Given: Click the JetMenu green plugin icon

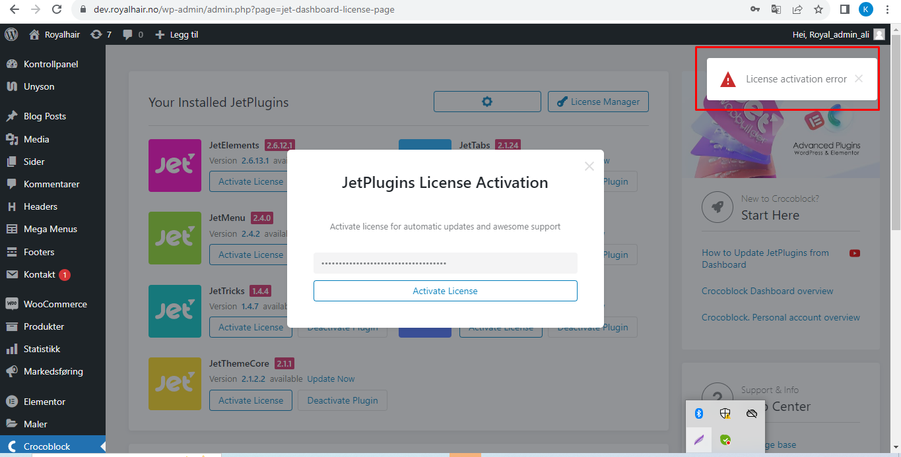Looking at the screenshot, I should pos(175,238).
